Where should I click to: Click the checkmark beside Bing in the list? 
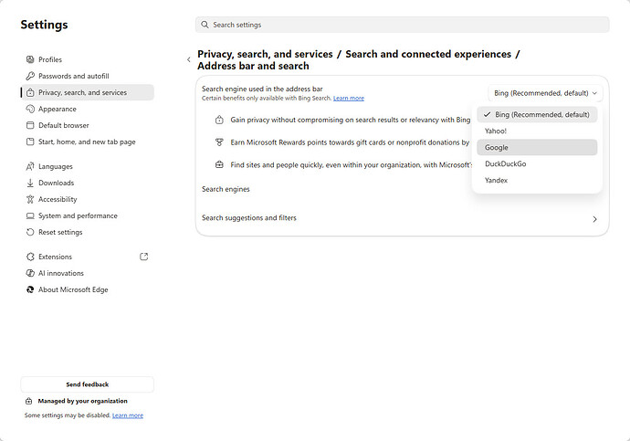point(487,114)
